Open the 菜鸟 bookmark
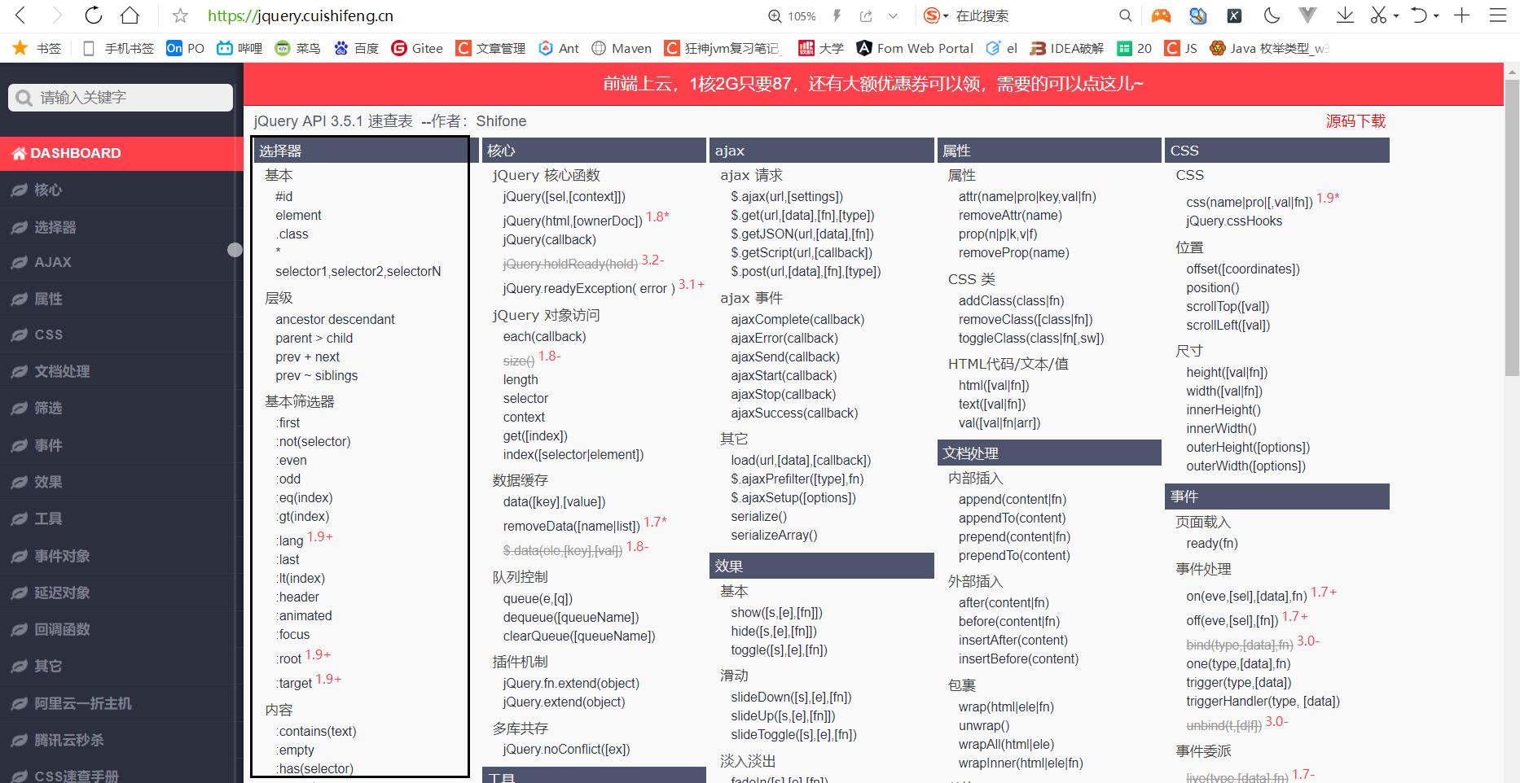 (297, 48)
